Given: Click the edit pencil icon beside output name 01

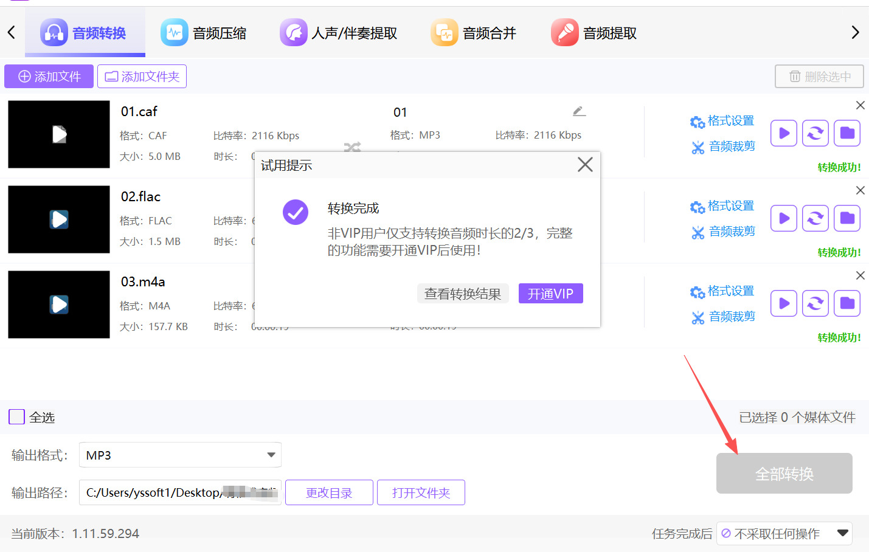Looking at the screenshot, I should [579, 111].
